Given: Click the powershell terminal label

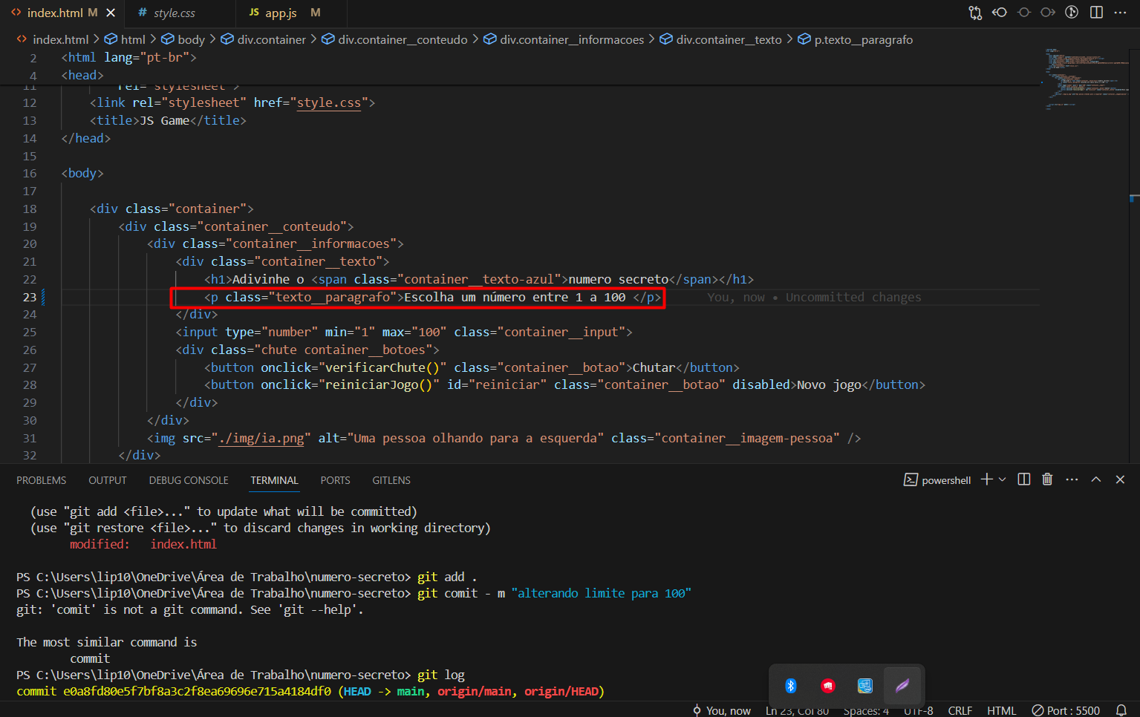Looking at the screenshot, I should [x=937, y=480].
